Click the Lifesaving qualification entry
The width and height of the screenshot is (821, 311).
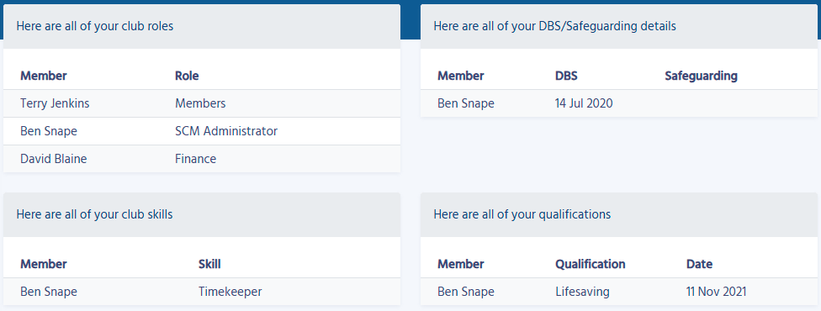coord(582,292)
